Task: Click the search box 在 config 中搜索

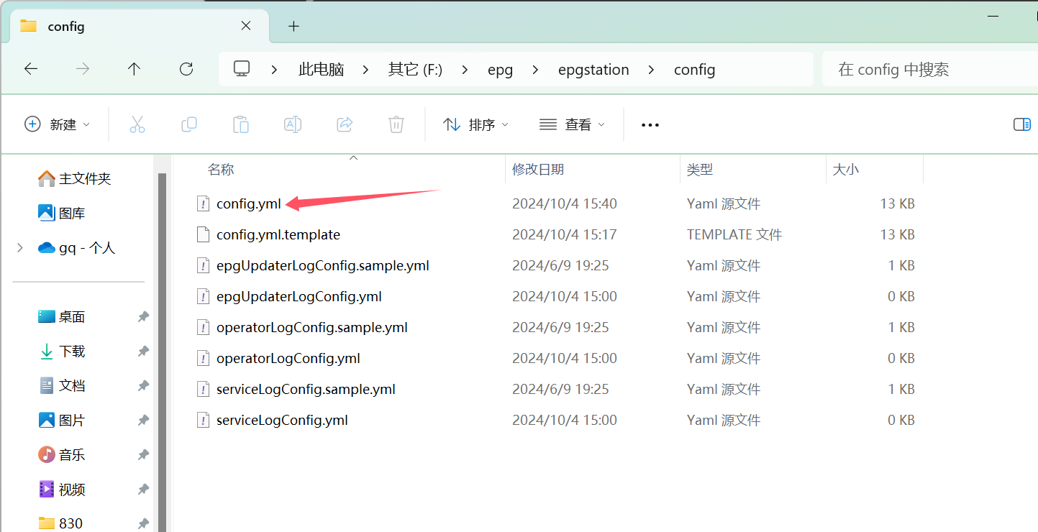Action: pyautogui.click(x=929, y=69)
